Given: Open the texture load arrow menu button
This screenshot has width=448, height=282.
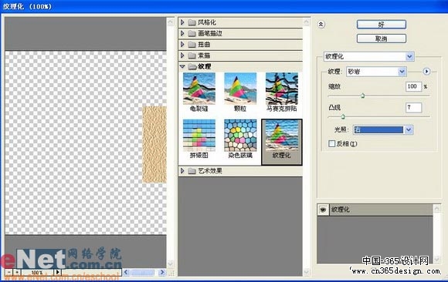Looking at the screenshot, I should click(426, 72).
